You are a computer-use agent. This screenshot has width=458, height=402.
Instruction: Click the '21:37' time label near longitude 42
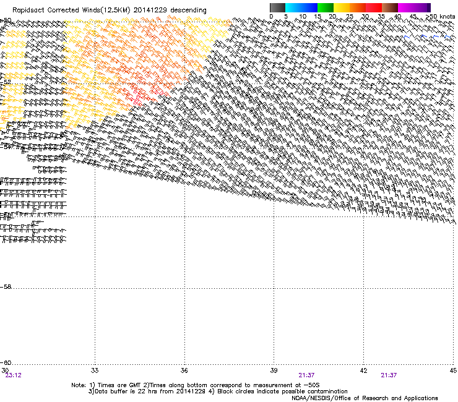coord(389,375)
